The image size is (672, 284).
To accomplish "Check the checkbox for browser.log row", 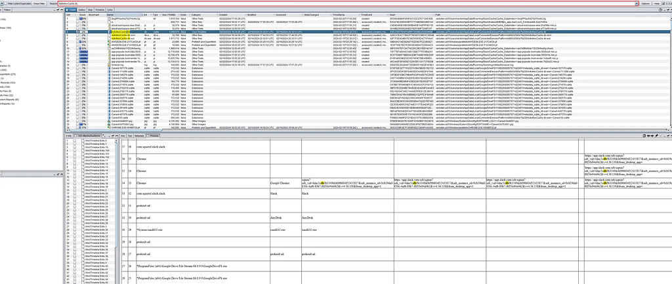I will pos(77,64).
